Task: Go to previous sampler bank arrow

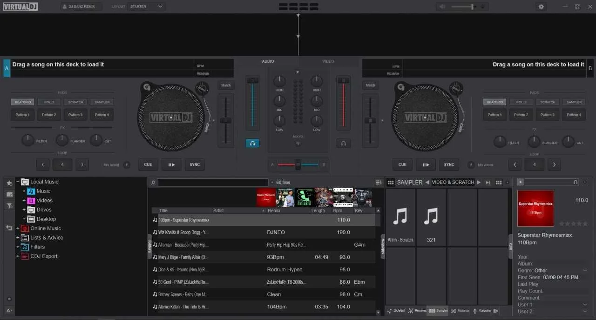Action: pyautogui.click(x=427, y=183)
